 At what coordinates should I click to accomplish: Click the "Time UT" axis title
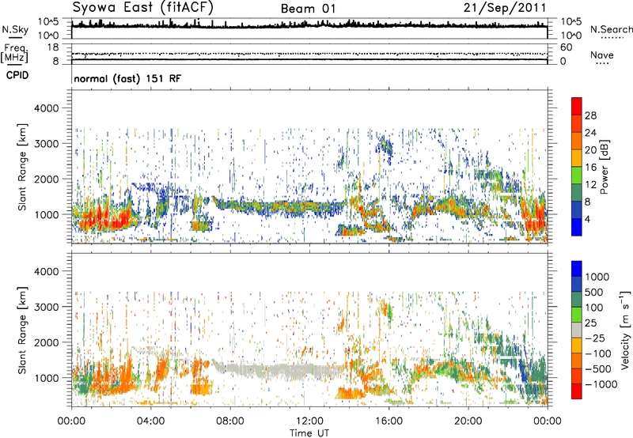tap(309, 433)
